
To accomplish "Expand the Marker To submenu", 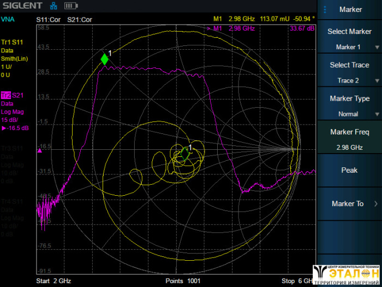I will pos(349,203).
